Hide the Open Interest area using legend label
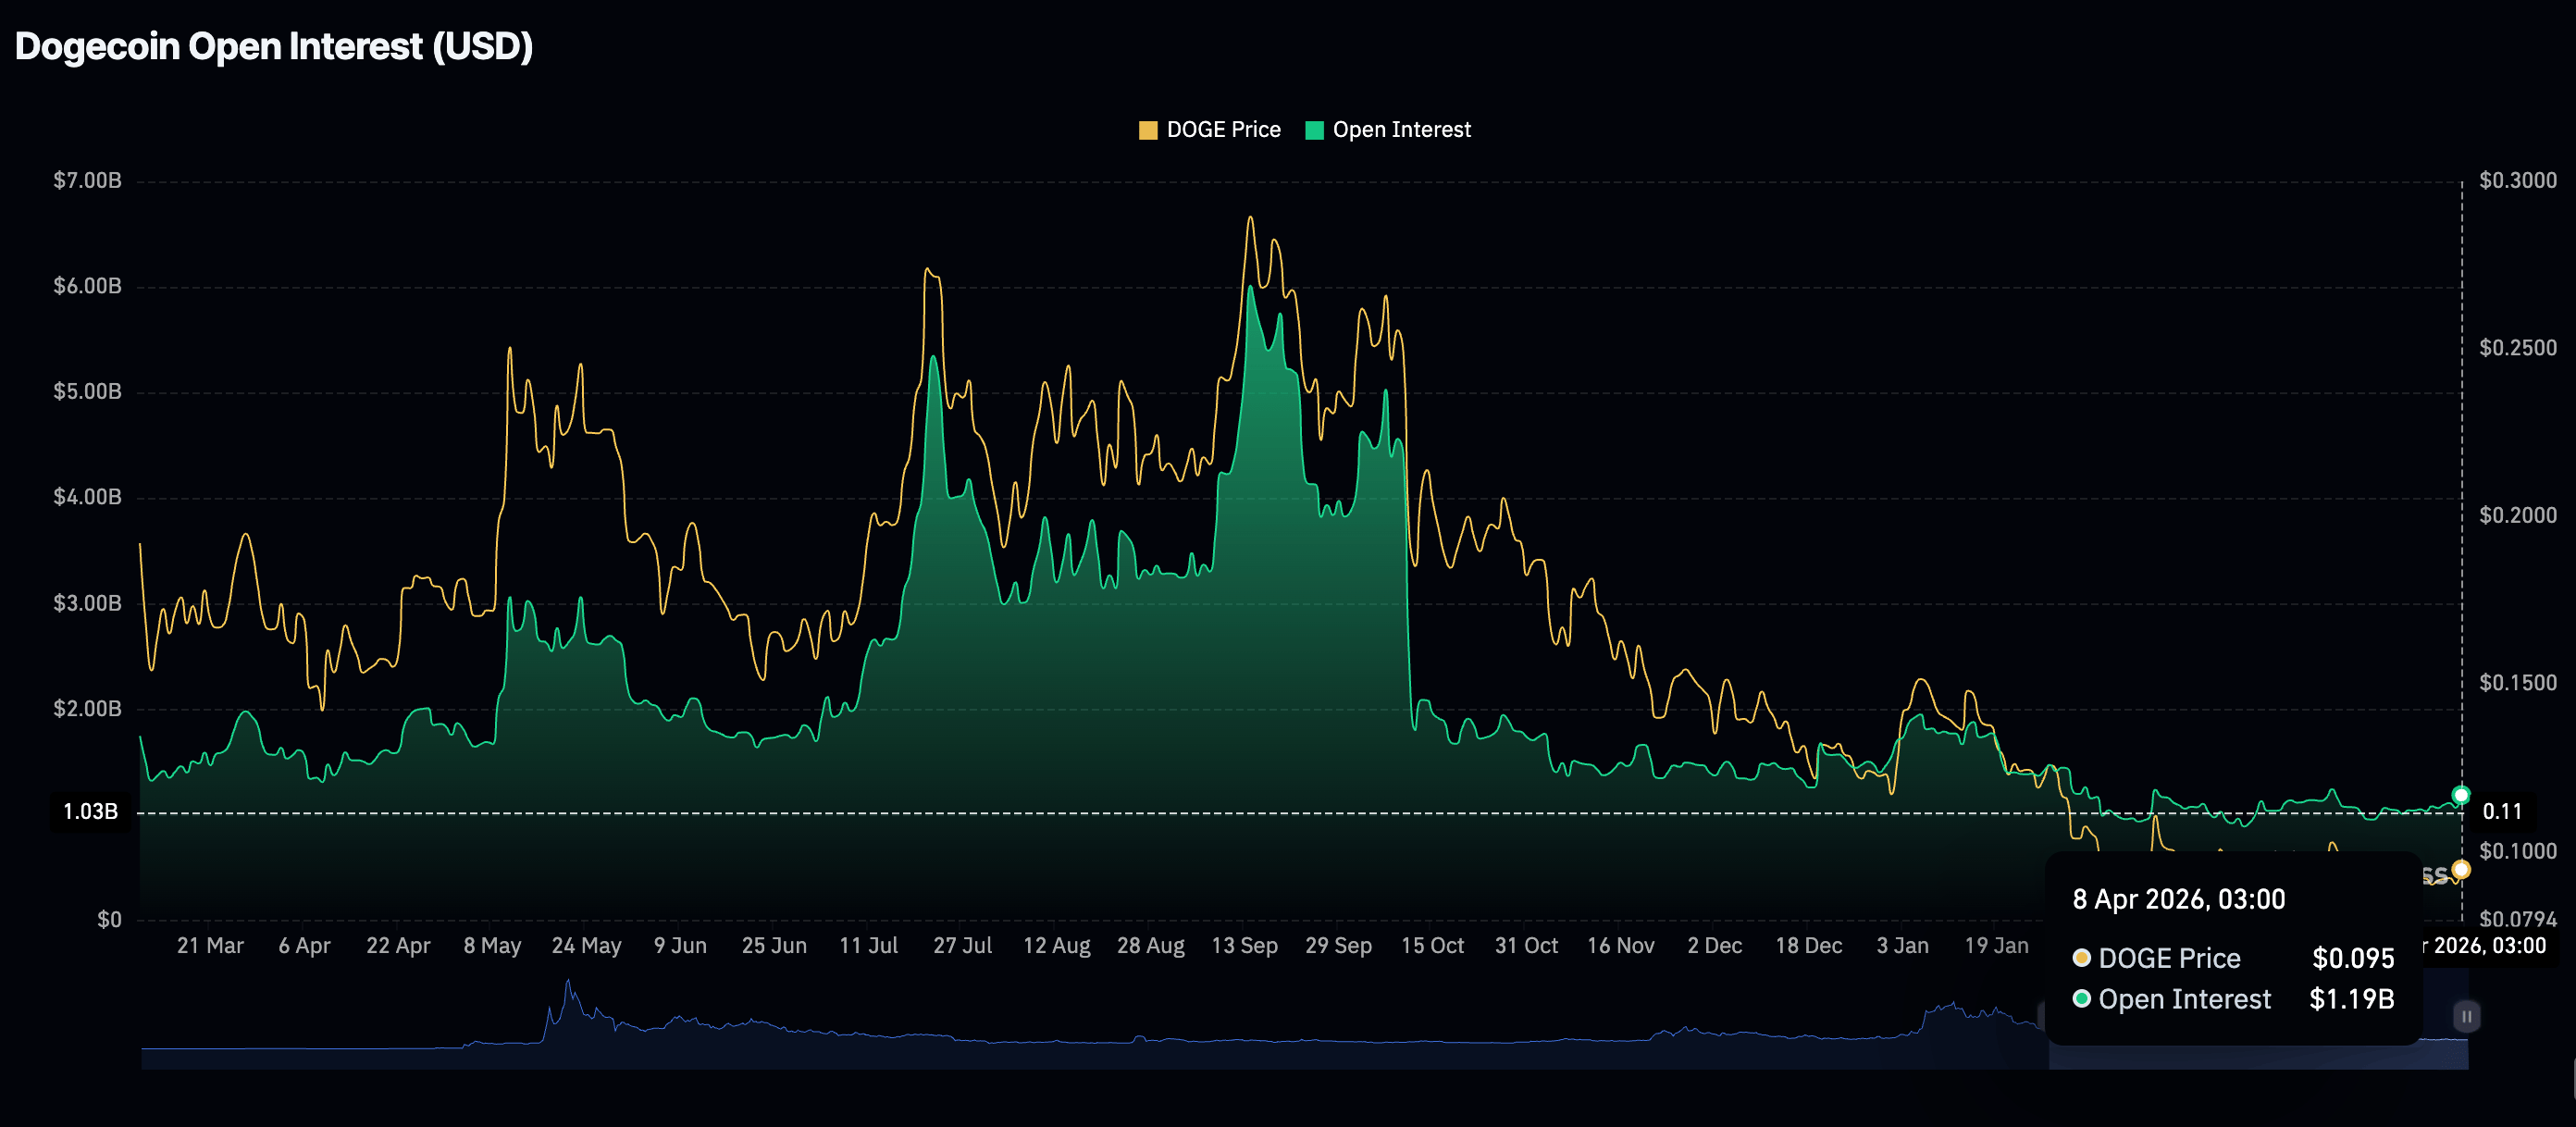 click(x=1401, y=130)
